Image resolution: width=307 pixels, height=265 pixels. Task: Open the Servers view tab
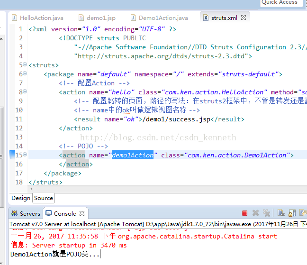pos(26,213)
